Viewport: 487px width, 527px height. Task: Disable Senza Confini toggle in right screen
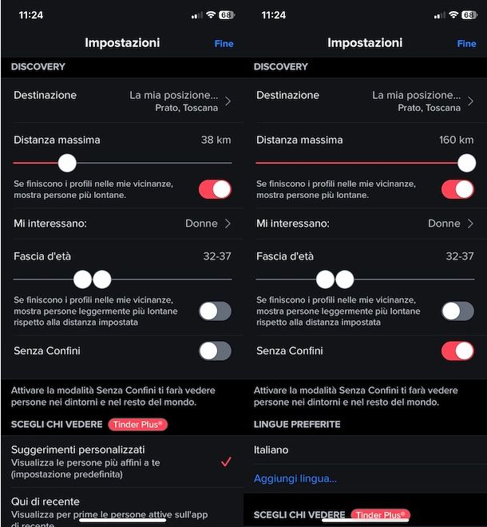click(457, 351)
